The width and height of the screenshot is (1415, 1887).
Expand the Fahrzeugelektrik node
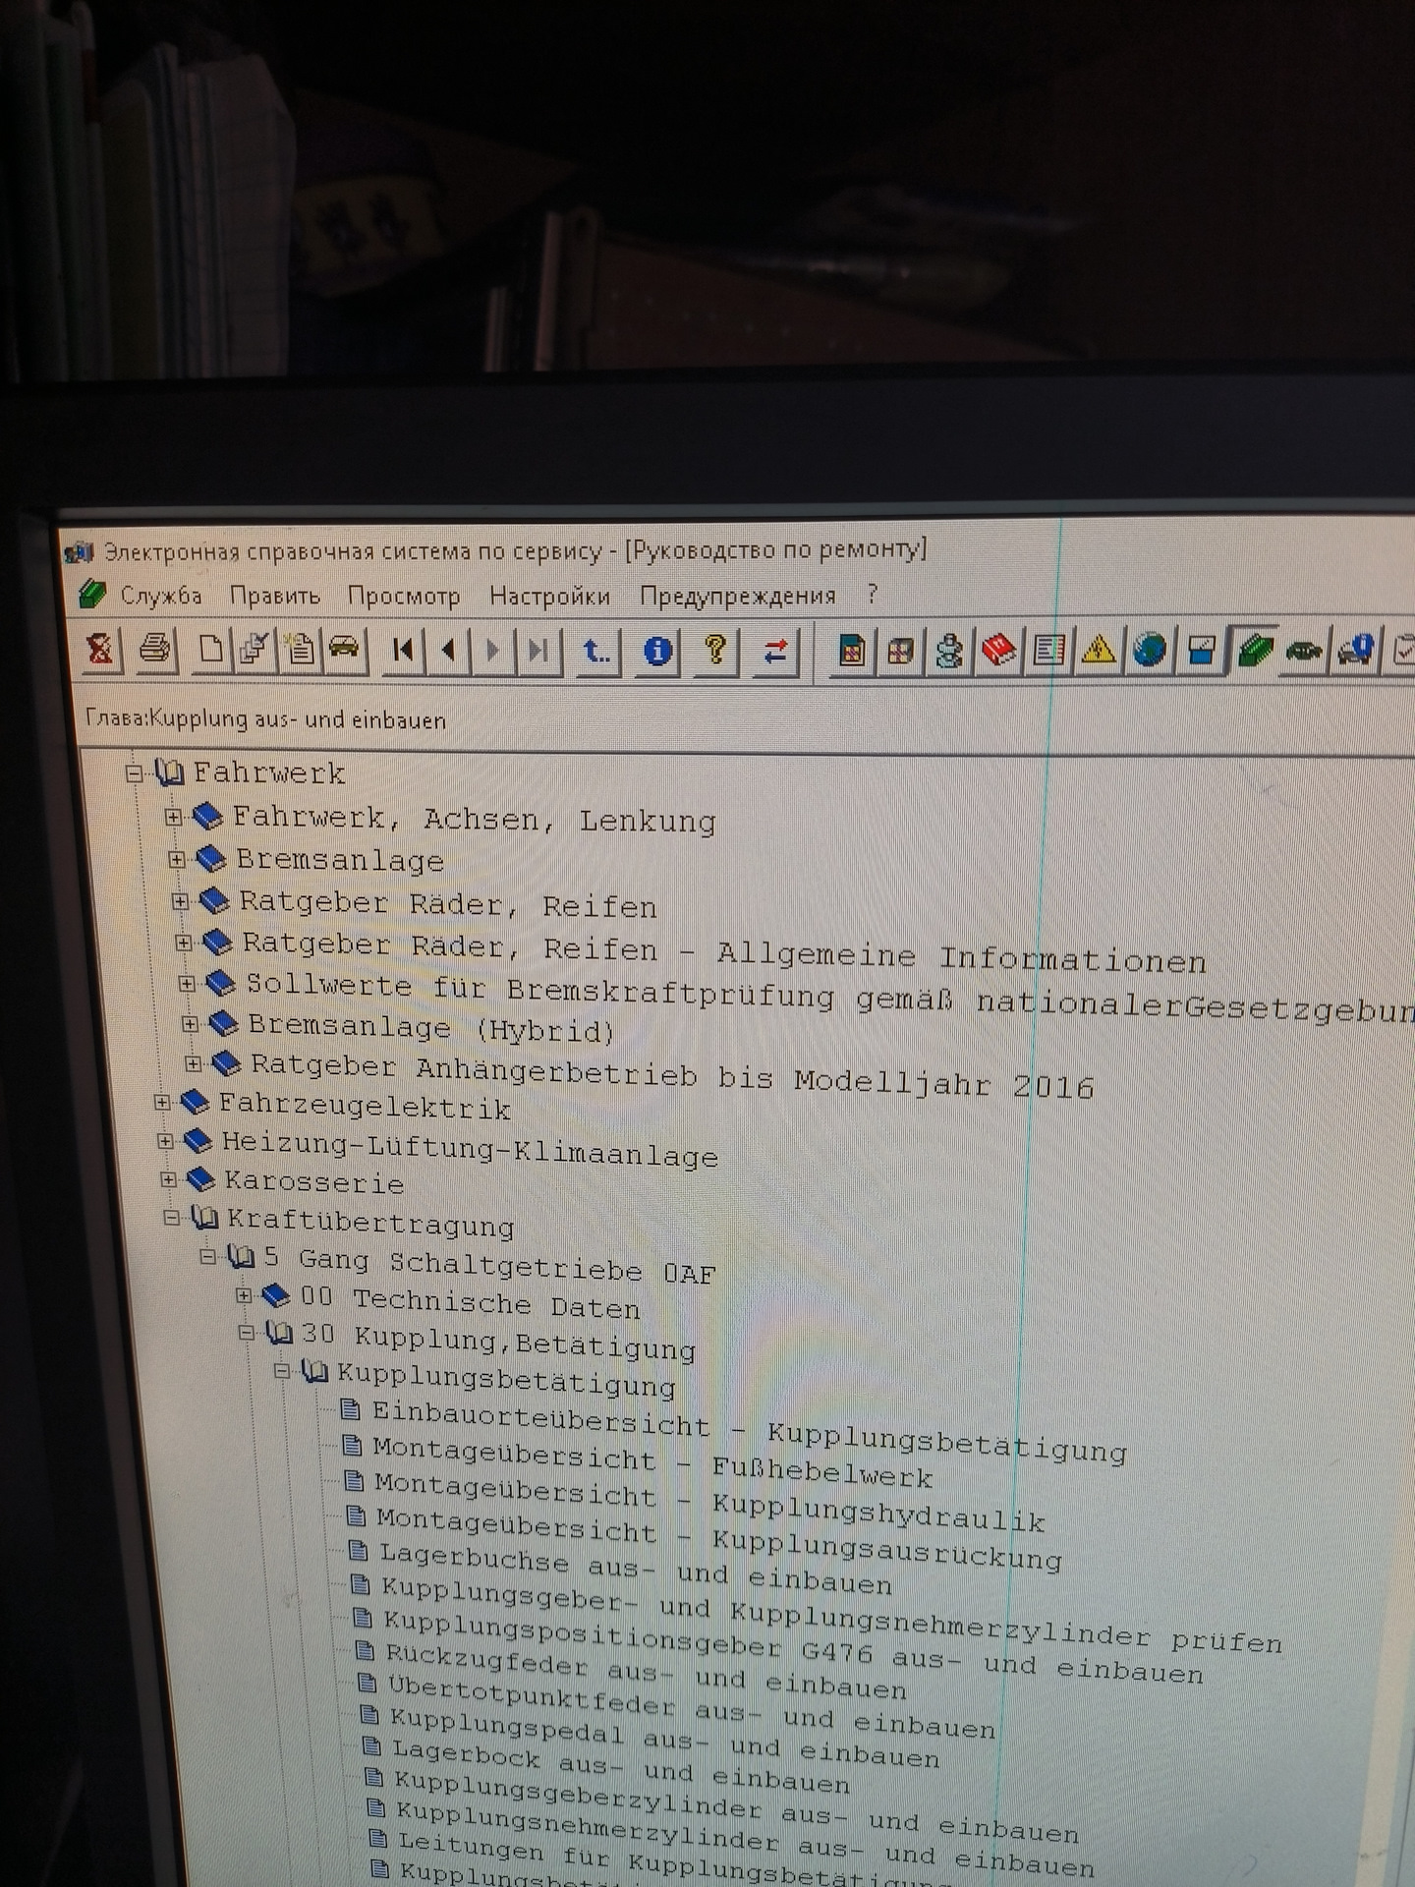(x=163, y=1103)
